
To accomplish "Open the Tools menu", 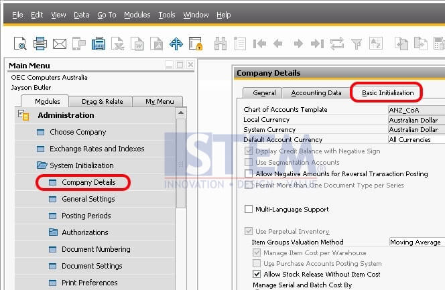I will [167, 15].
